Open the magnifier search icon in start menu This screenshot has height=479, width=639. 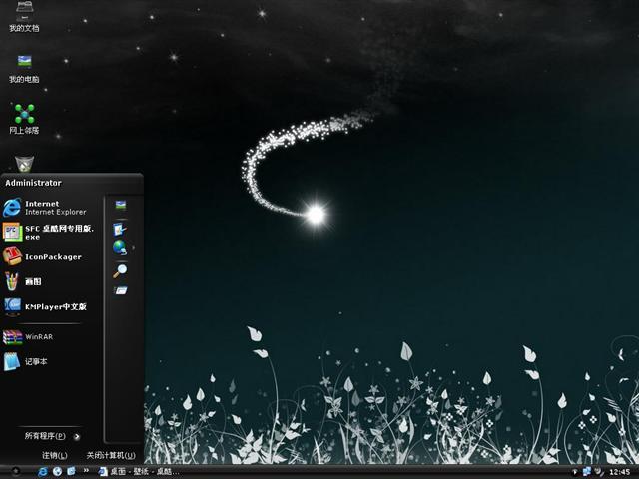[x=120, y=271]
